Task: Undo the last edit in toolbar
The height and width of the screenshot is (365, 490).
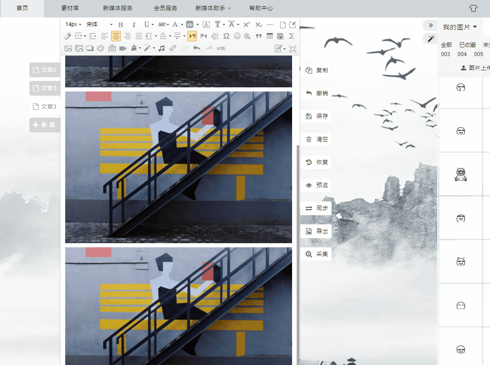Action: tap(197, 48)
